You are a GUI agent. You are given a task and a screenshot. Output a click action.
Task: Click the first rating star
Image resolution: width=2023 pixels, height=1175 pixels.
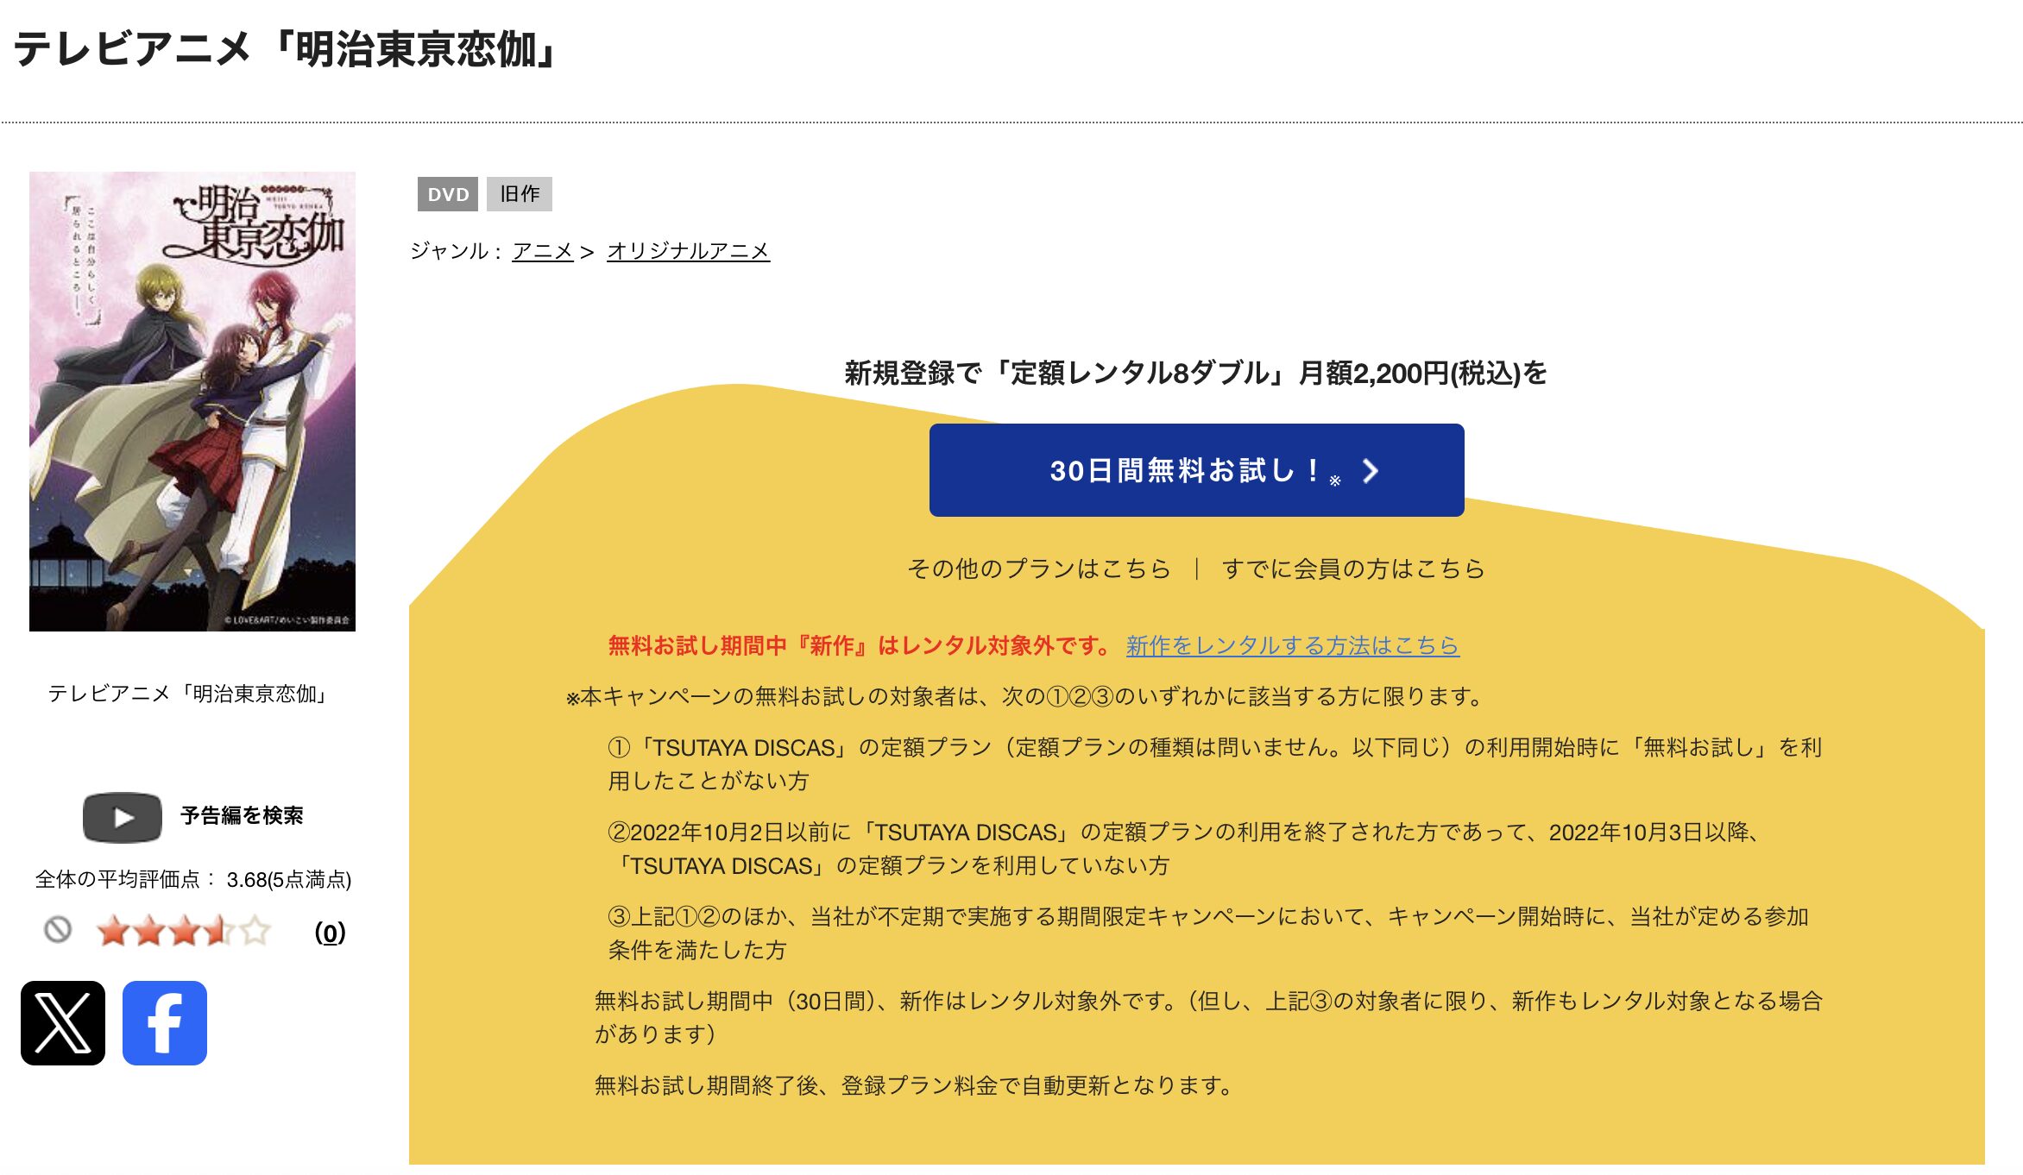pyautogui.click(x=113, y=931)
